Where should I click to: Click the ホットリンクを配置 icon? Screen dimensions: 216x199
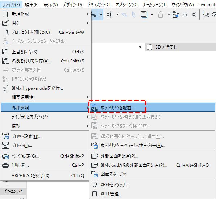pos(94,107)
